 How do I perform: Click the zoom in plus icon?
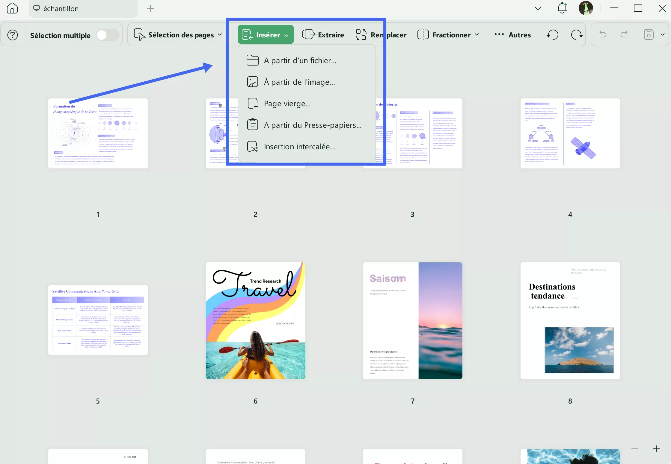(x=656, y=448)
